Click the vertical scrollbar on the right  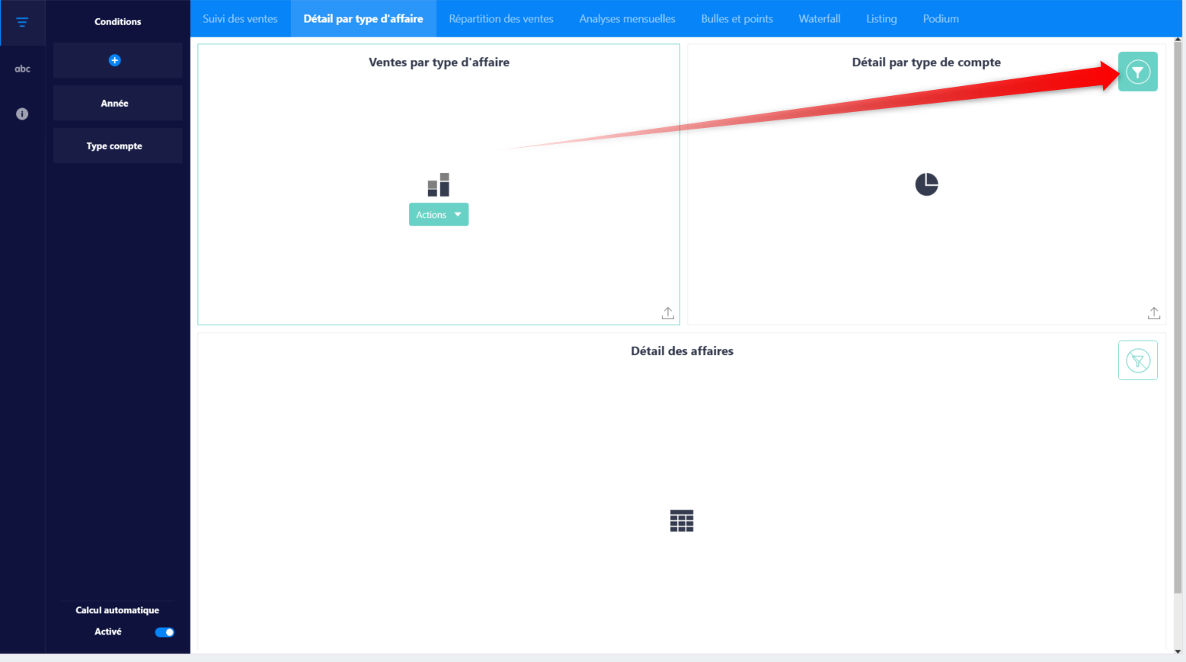(1178, 305)
